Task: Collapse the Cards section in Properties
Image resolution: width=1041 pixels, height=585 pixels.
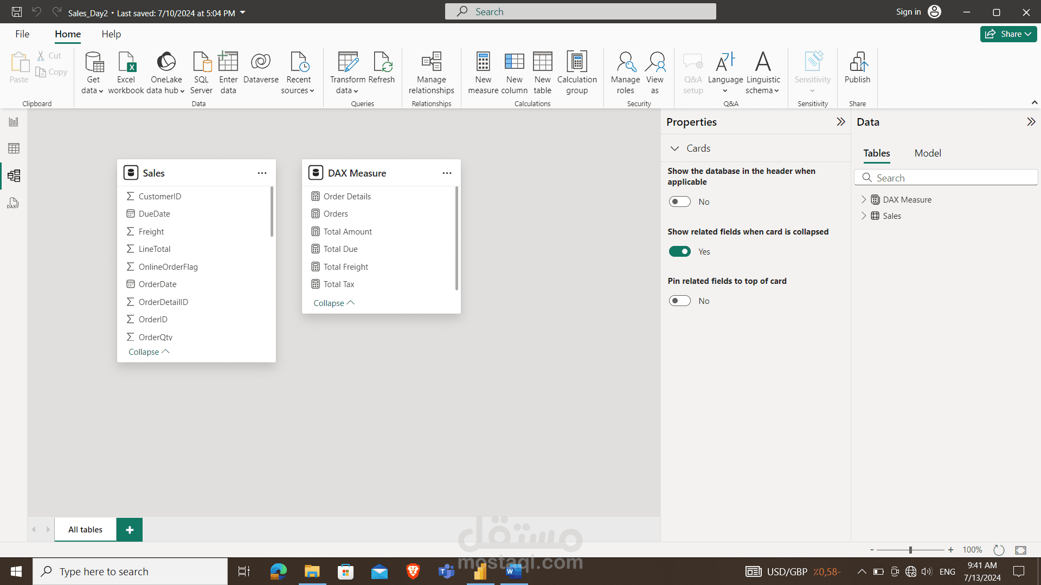Action: (x=674, y=148)
